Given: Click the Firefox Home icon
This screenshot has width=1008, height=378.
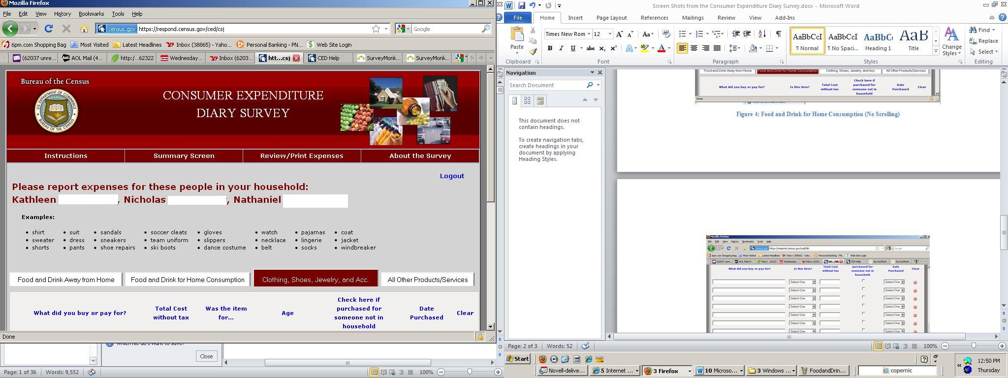Looking at the screenshot, I should (x=84, y=29).
